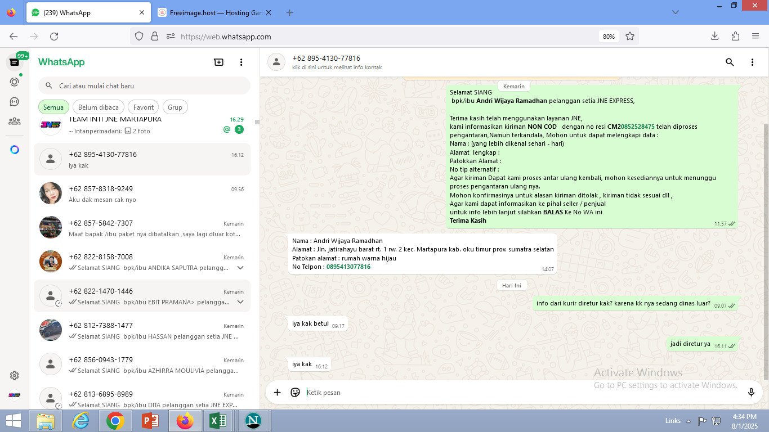
Task: Expand options for EBIT PRAMANA chat row
Action: click(x=240, y=302)
